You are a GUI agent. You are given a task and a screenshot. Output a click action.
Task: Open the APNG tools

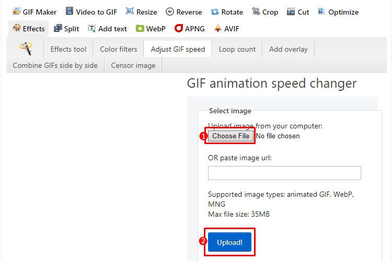point(189,29)
